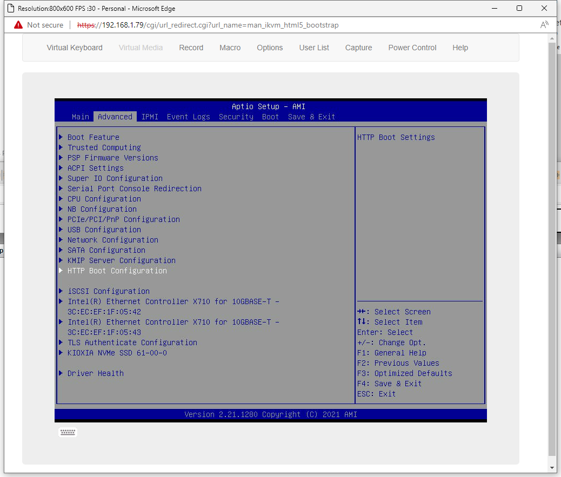Viewport: 561px width, 477px height.
Task: Click the 'ESC: Exit' hint text
Action: pyautogui.click(x=376, y=394)
